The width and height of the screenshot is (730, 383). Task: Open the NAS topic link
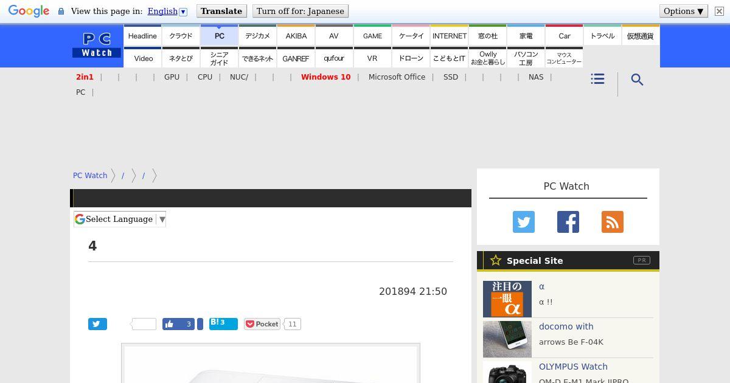[x=536, y=77]
